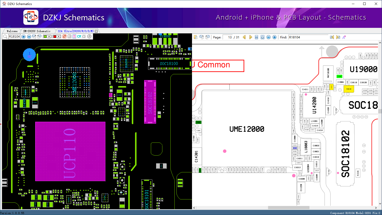Click the circular reset view icon

[89, 37]
